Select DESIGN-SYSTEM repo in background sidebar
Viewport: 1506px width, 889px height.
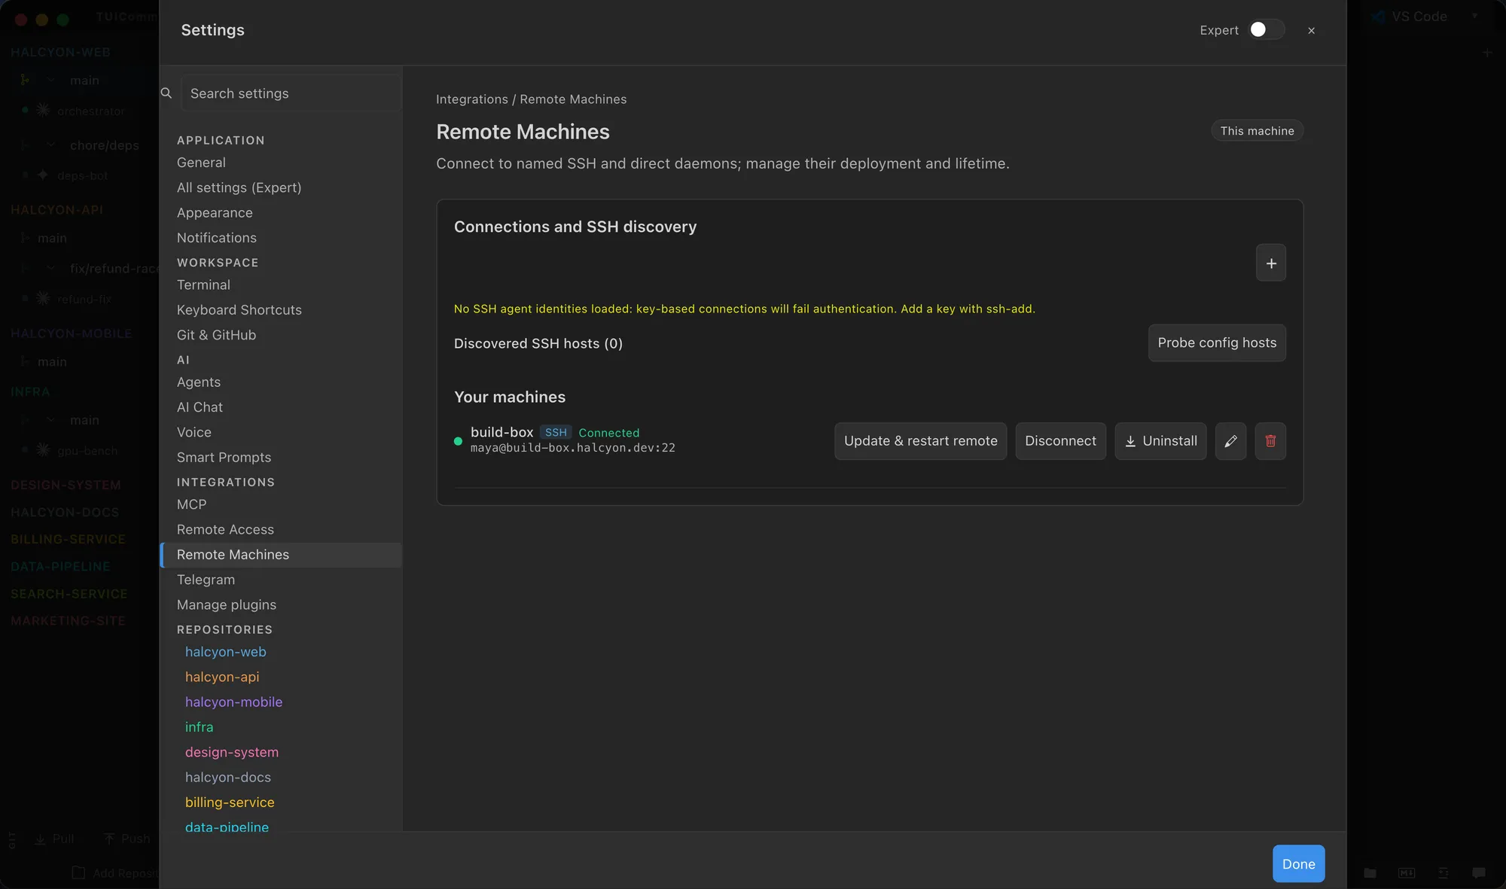66,485
